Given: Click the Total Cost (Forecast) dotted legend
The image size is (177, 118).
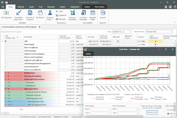Looking at the screenshot, I should click(98, 98).
